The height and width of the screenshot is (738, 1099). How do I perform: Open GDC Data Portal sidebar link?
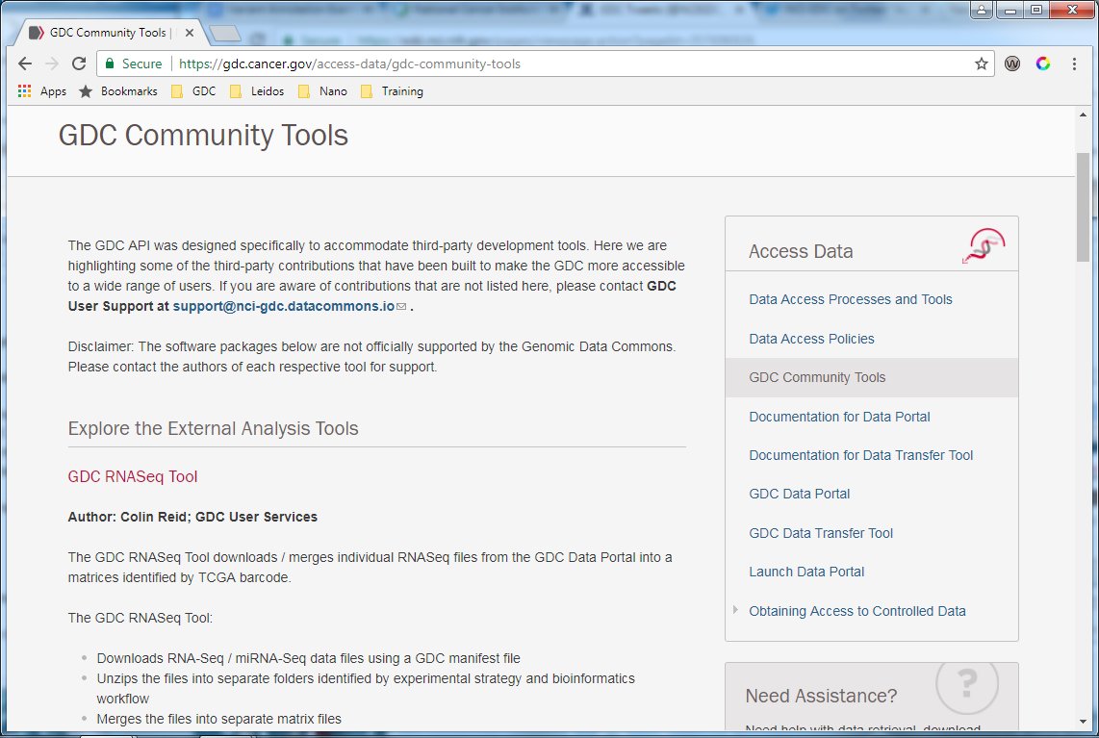coord(799,494)
